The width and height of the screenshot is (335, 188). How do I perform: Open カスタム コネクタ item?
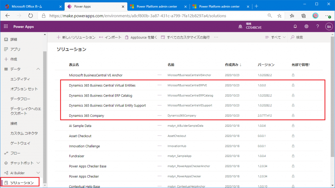[x=24, y=133]
